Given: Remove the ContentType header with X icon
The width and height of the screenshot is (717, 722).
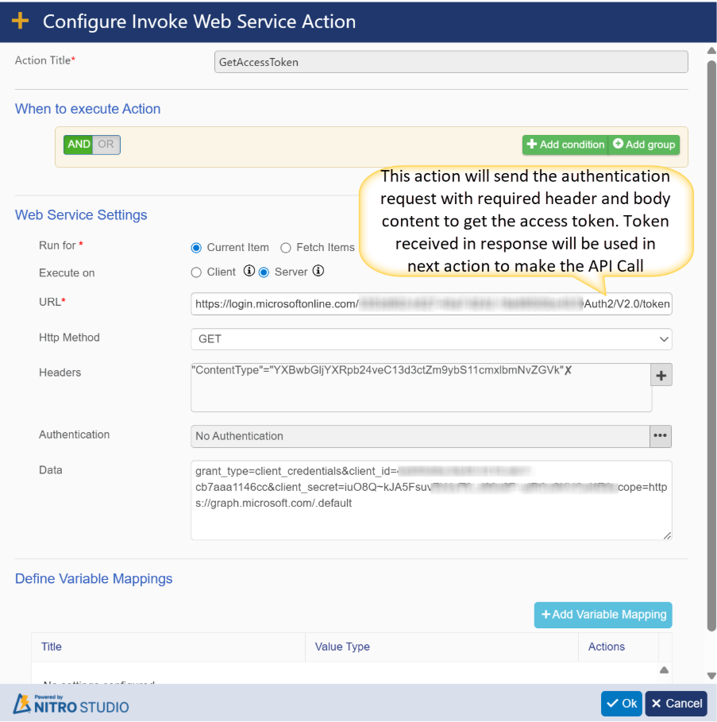Looking at the screenshot, I should 568,370.
